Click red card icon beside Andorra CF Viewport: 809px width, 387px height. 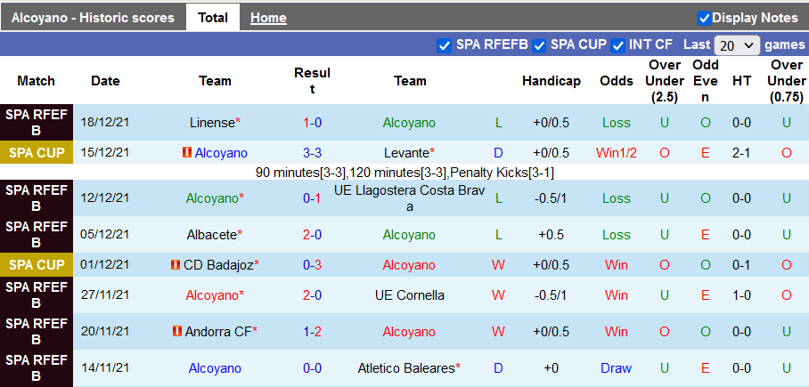coord(177,332)
